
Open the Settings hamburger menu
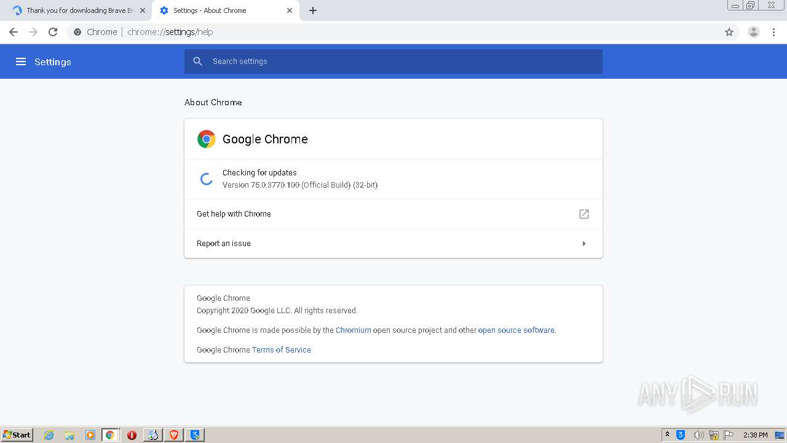click(x=21, y=62)
